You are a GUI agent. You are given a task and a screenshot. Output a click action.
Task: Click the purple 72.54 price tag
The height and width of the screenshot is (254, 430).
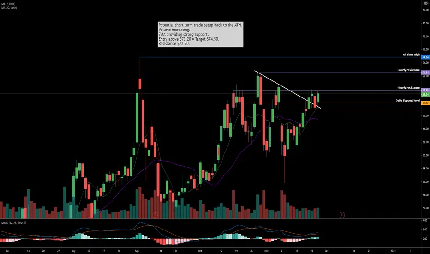pos(425,73)
